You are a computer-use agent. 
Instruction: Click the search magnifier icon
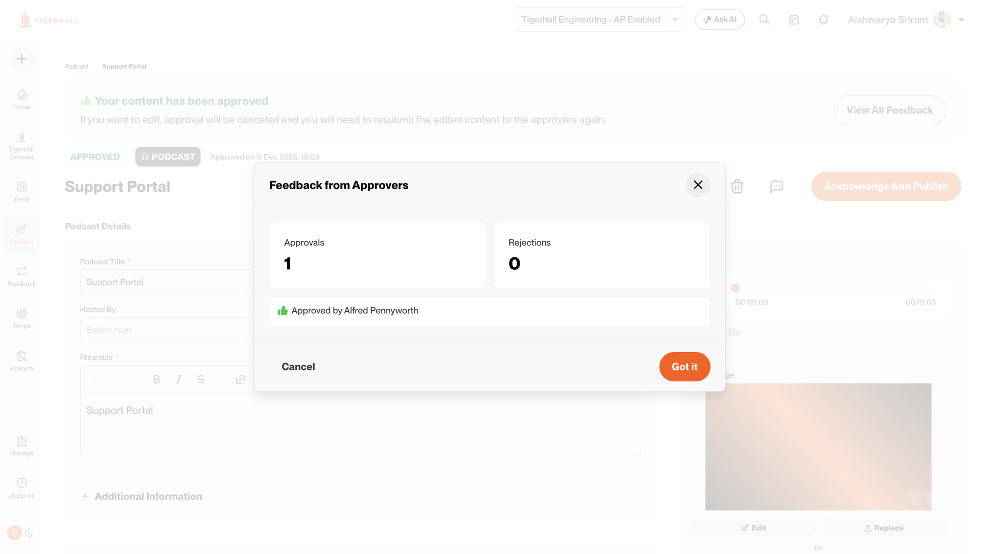click(x=764, y=19)
